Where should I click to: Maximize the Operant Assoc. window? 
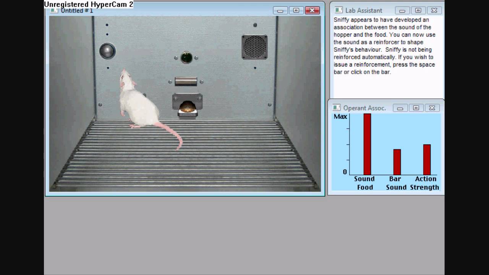(x=416, y=108)
